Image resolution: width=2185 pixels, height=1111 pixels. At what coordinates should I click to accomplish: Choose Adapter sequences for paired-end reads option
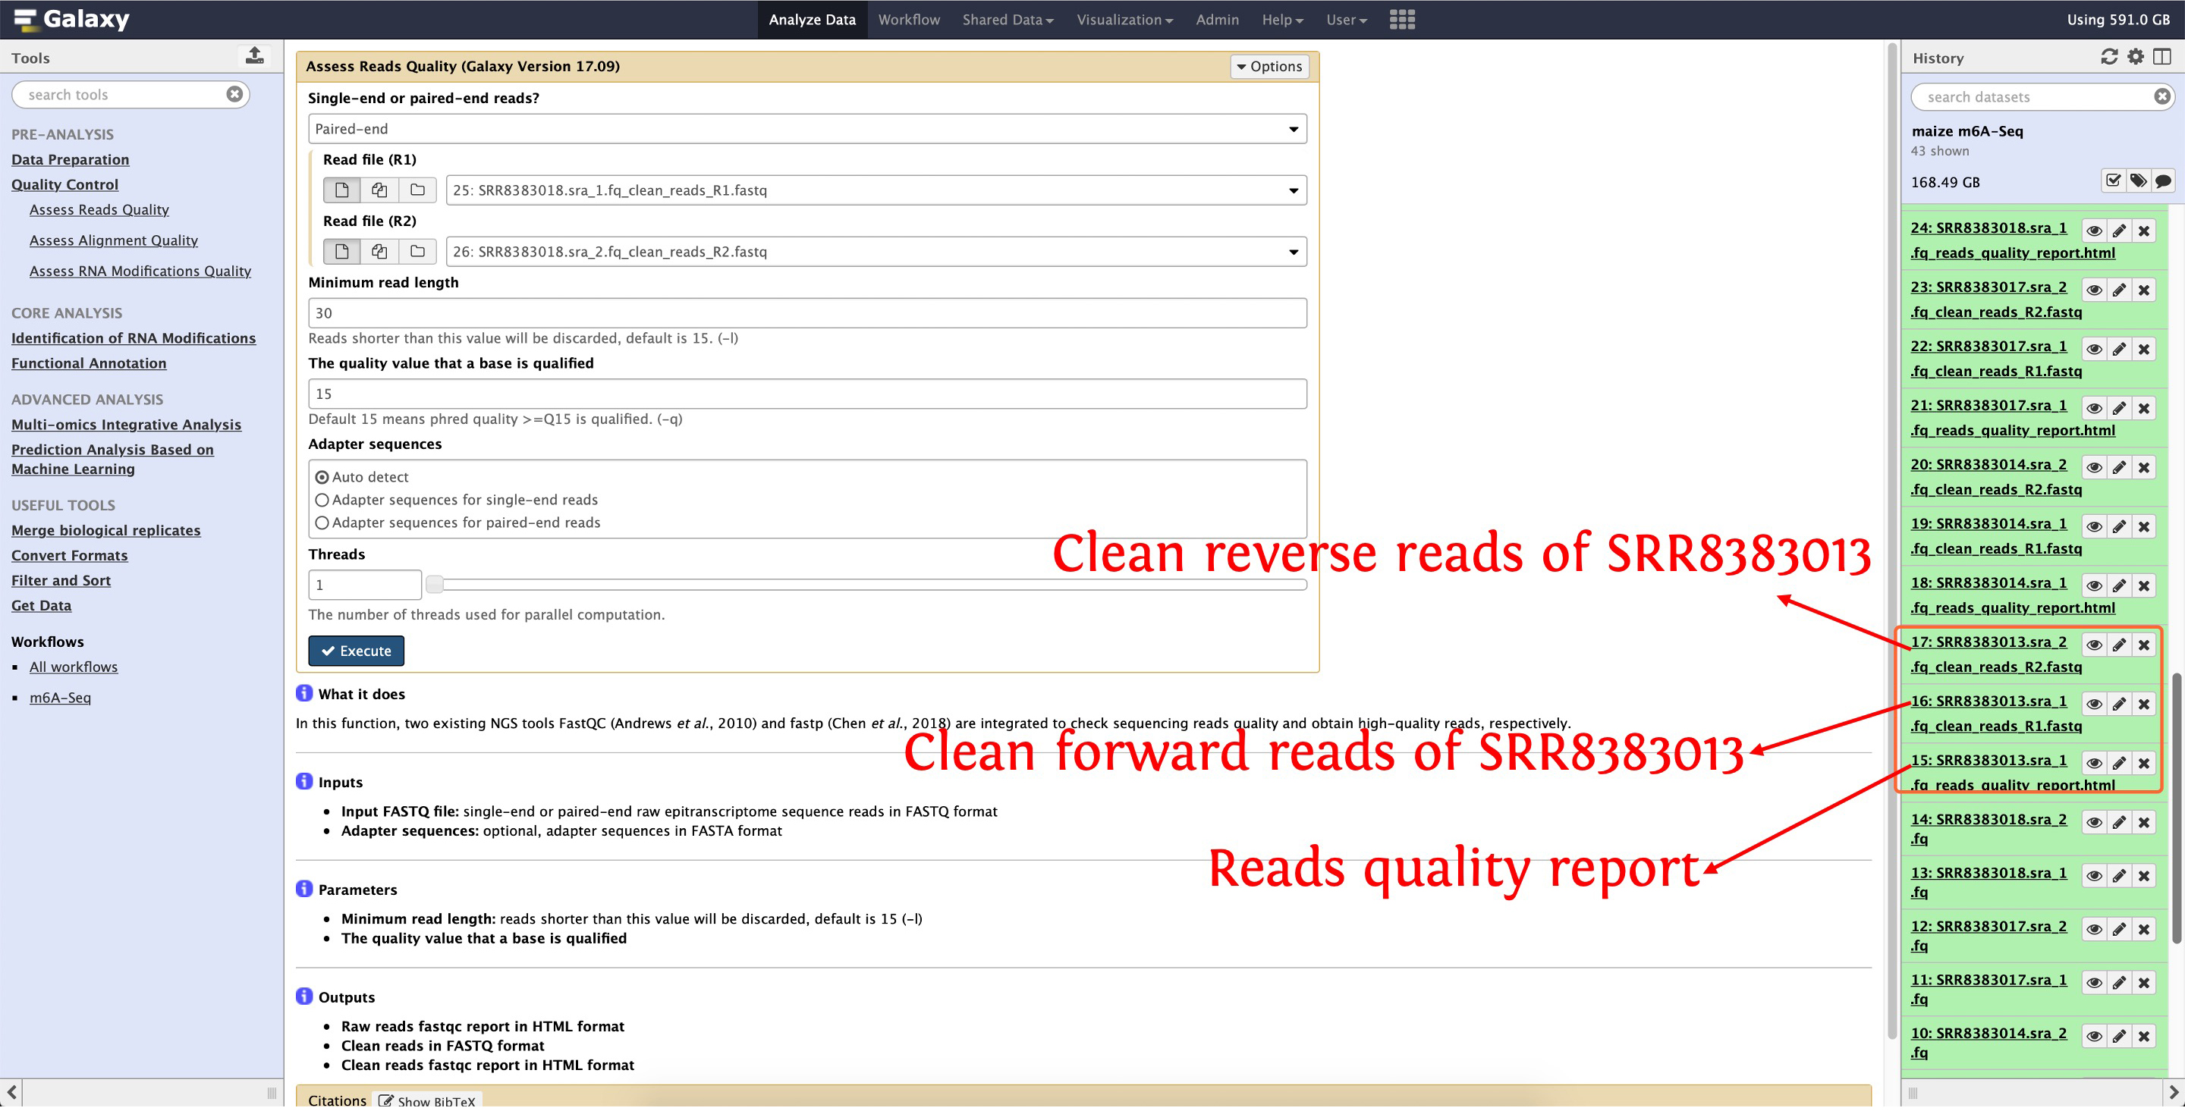click(322, 523)
